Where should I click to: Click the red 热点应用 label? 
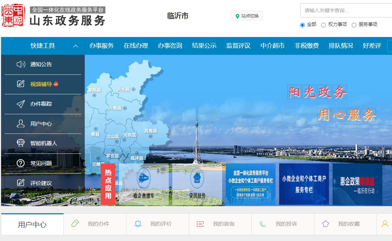(108, 184)
